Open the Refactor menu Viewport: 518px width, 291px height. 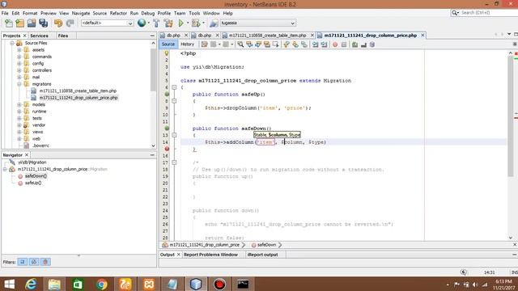118,13
